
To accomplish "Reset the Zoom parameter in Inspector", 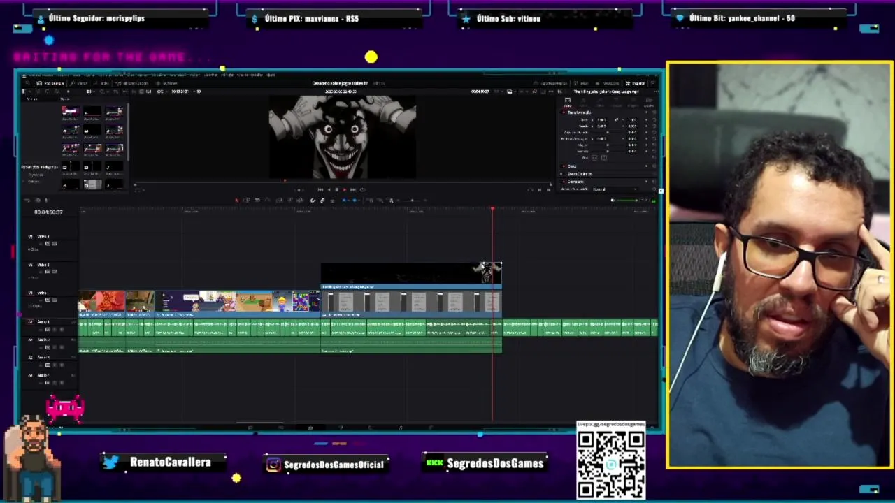I will tap(654, 119).
